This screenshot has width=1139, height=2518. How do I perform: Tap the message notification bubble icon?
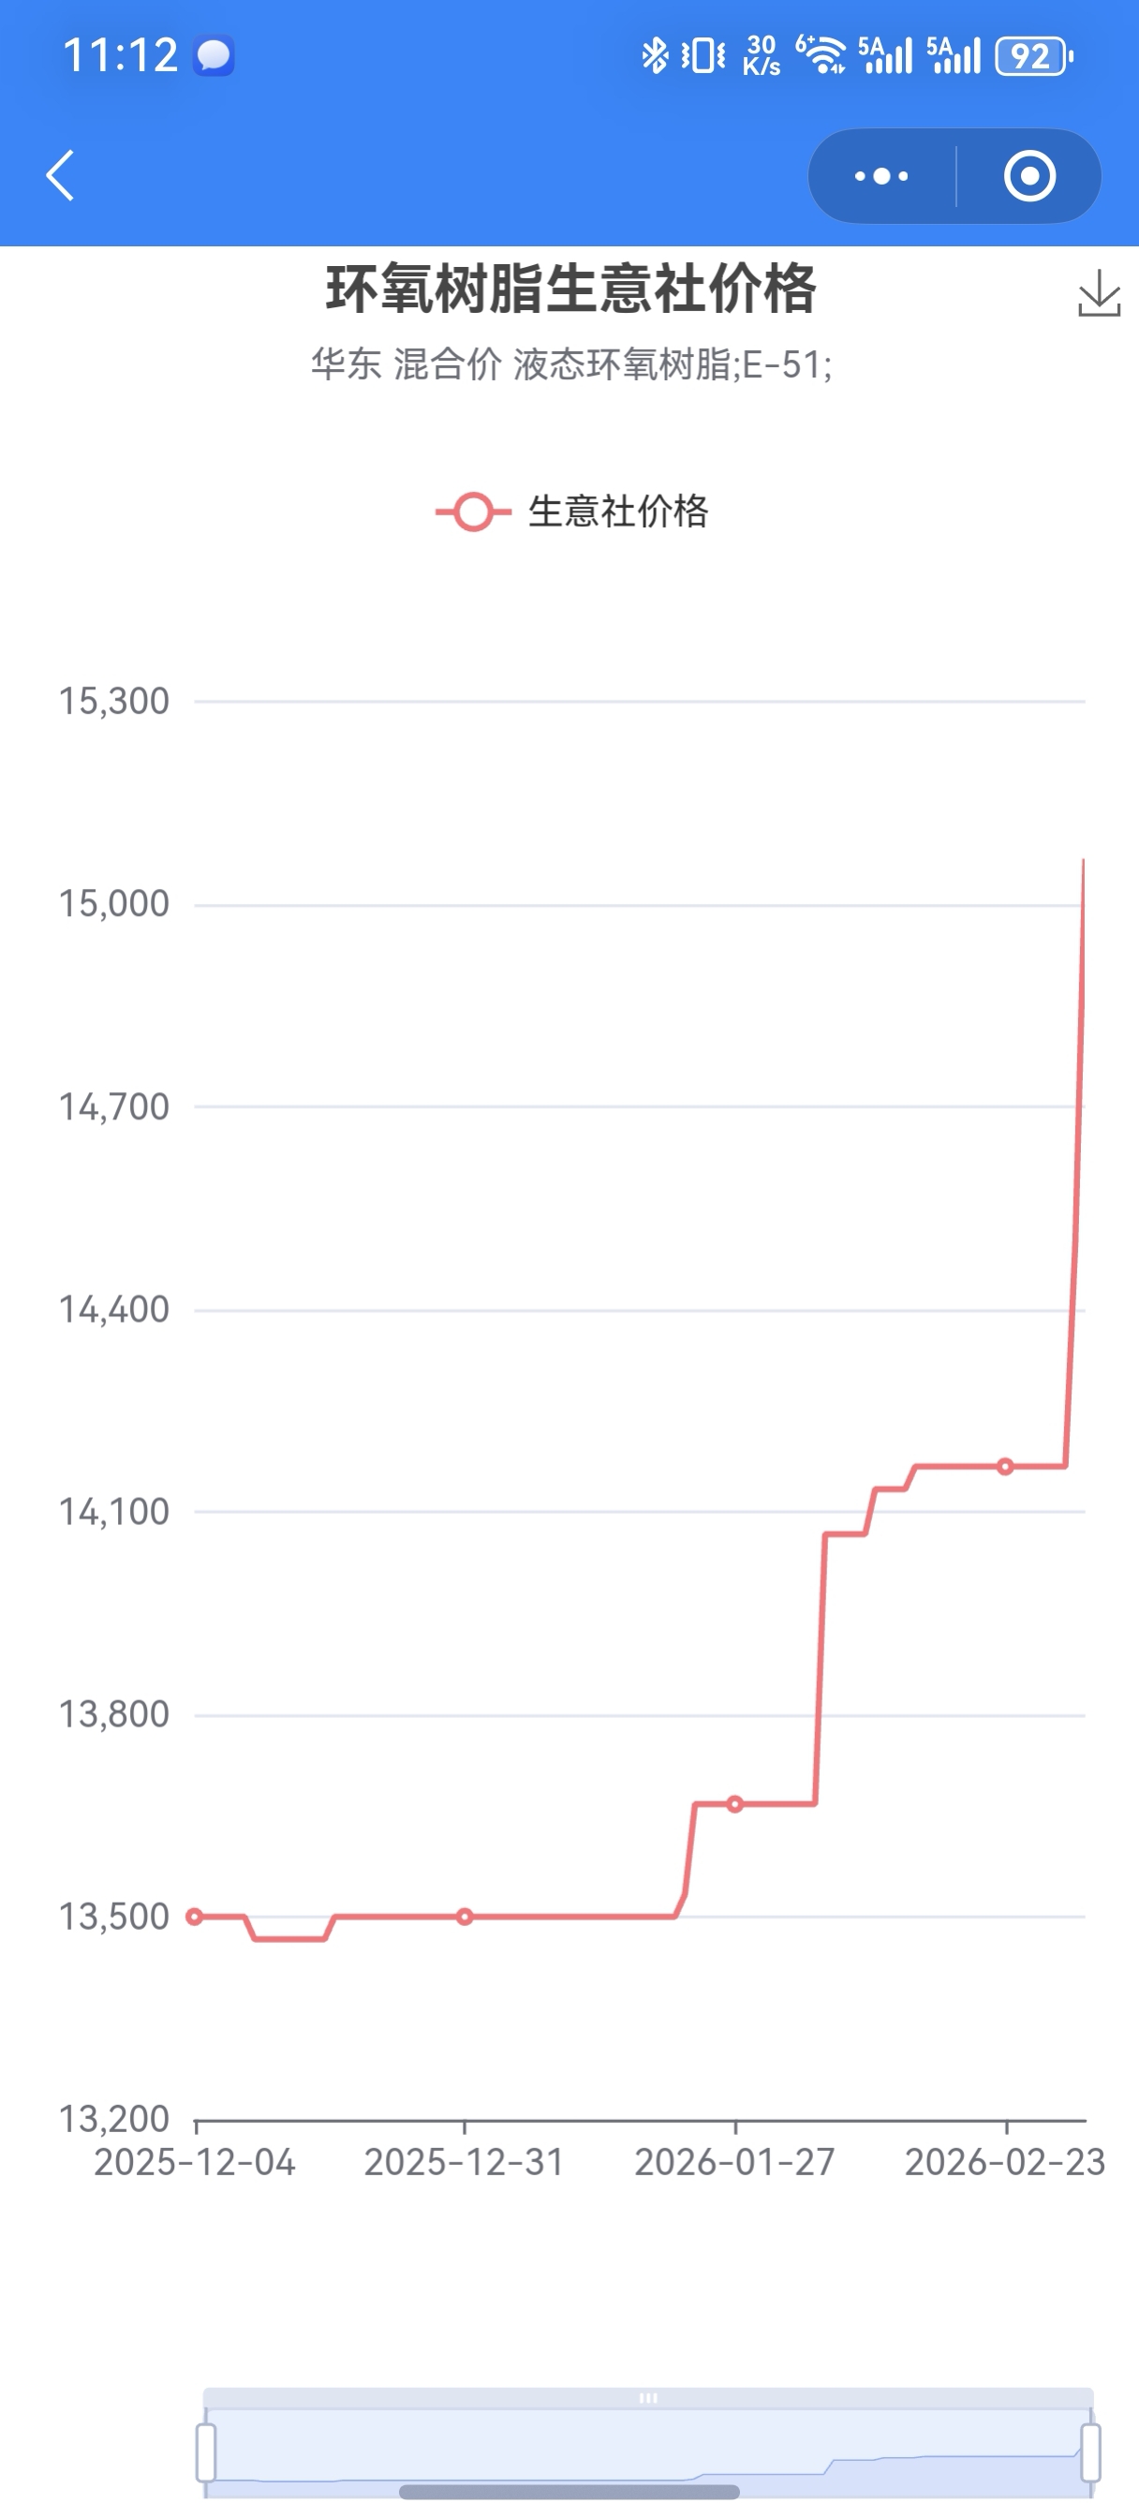[214, 55]
